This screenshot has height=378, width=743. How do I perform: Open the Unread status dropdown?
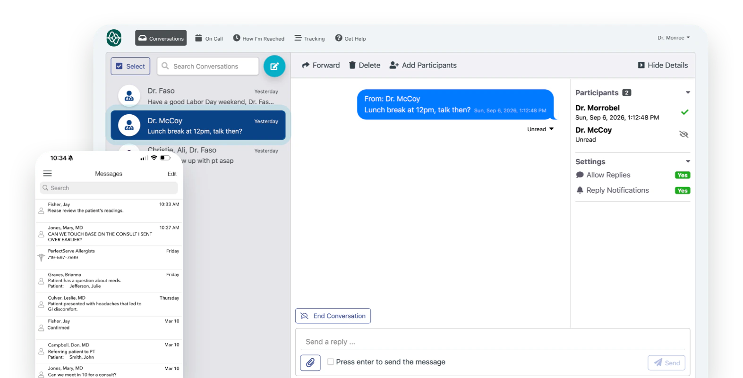[540, 129]
